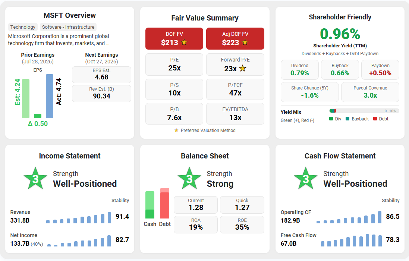Image resolution: width=409 pixels, height=261 pixels.
Task: Click the Preferred Valuation Method legend star
Action: click(176, 130)
